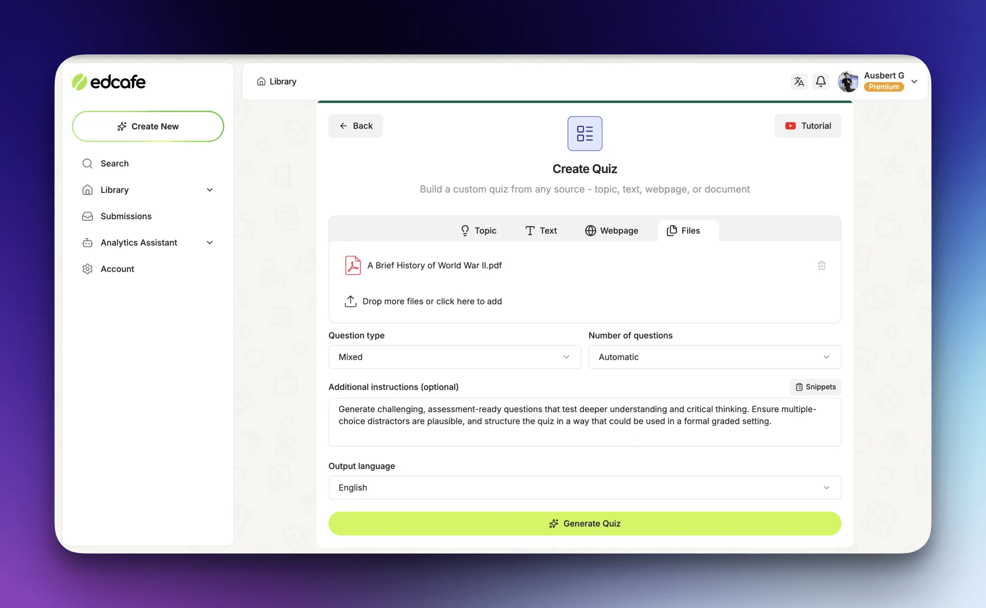Open the Question type dropdown
Image resolution: width=986 pixels, height=608 pixels.
tap(454, 357)
